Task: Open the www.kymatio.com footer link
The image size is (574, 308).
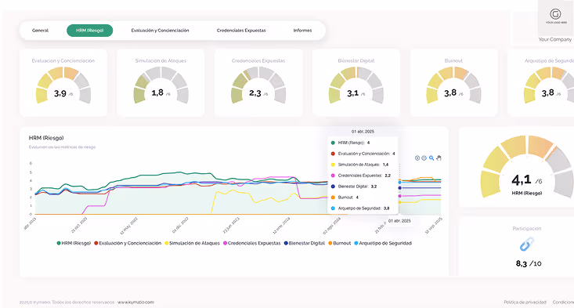Action: 135,303
